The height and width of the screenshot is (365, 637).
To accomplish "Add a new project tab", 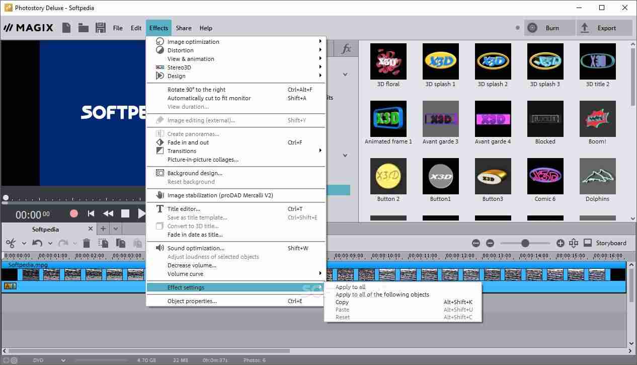I will coord(103,229).
